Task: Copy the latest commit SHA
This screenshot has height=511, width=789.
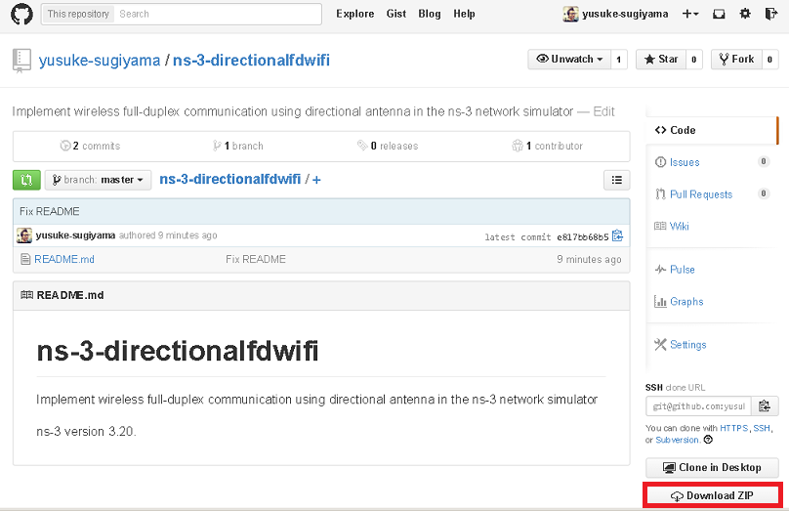Action: [618, 235]
